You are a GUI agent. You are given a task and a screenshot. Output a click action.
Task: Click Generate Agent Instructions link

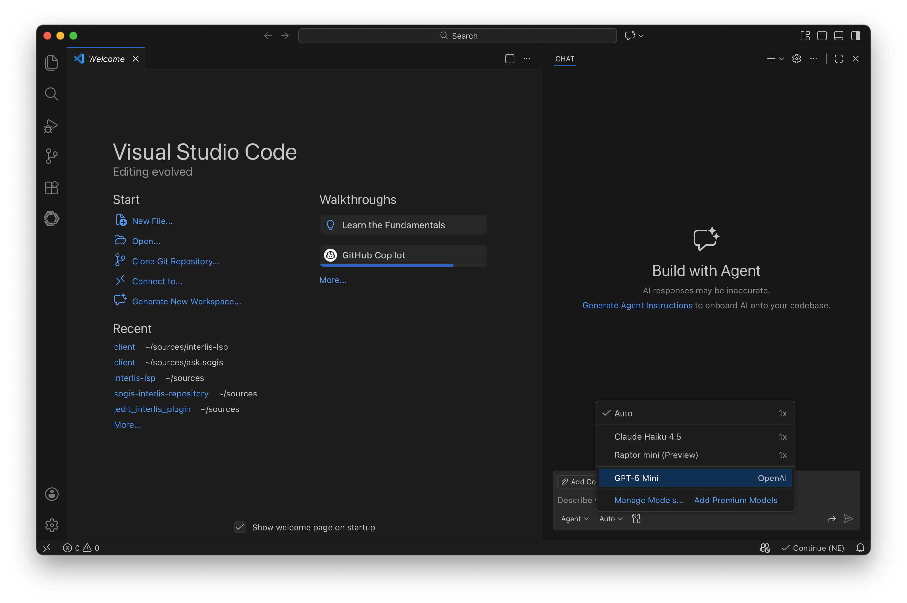pyautogui.click(x=637, y=305)
